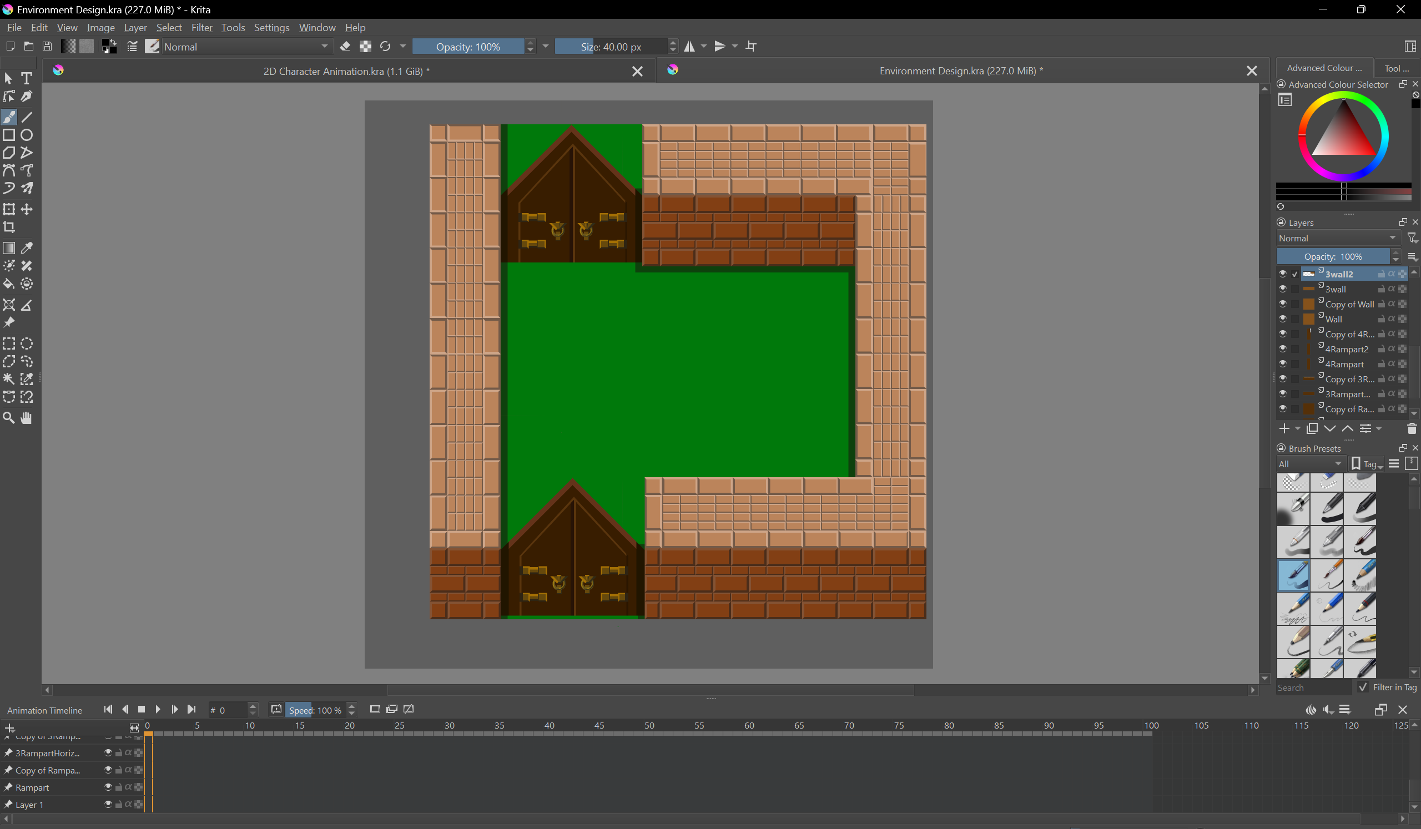Select the Ellipse shape tool
The image size is (1421, 829).
pos(27,135)
